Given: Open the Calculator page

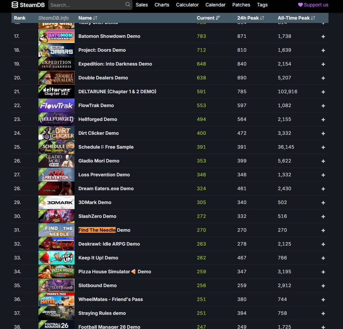Looking at the screenshot, I should [x=187, y=5].
